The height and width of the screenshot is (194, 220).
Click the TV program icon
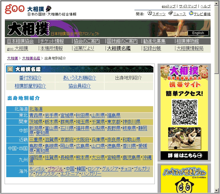[191, 13]
